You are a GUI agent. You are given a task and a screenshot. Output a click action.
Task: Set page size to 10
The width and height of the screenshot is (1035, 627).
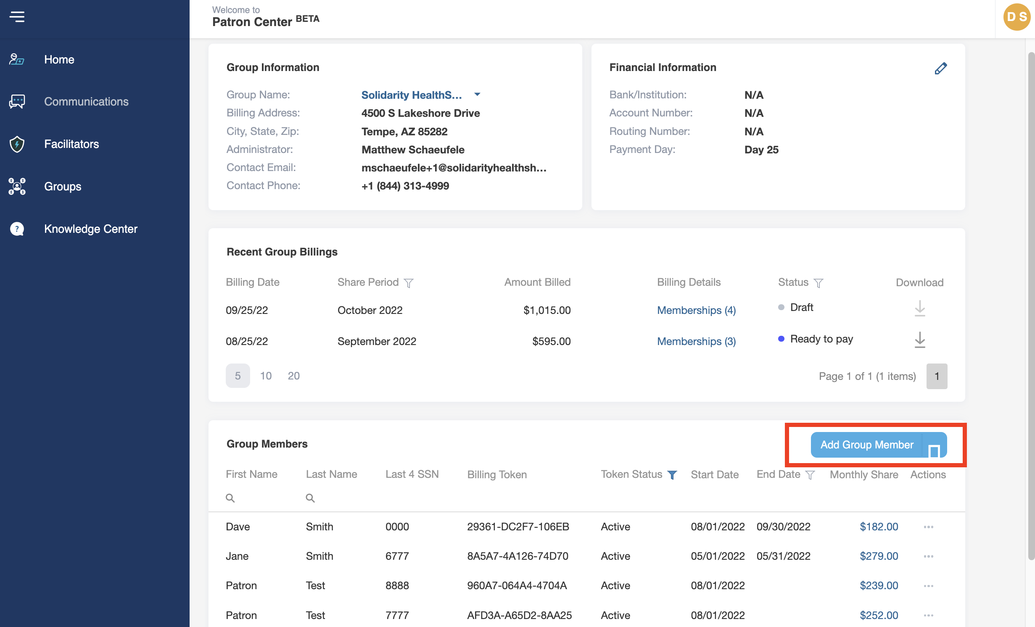[x=266, y=376]
